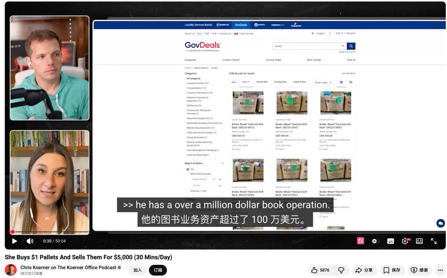Open the blue chat bubble icon
This screenshot has width=447, height=278.
click(440, 223)
